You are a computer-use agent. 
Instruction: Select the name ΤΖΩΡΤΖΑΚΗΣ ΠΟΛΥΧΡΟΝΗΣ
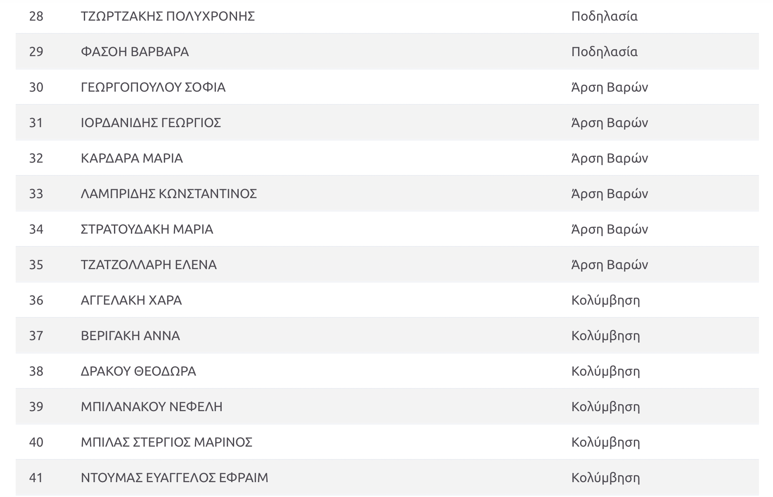click(168, 16)
